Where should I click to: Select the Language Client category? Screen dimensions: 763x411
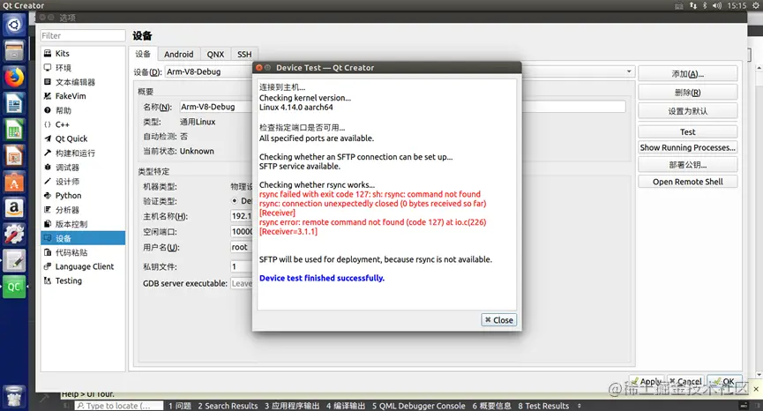tap(83, 266)
